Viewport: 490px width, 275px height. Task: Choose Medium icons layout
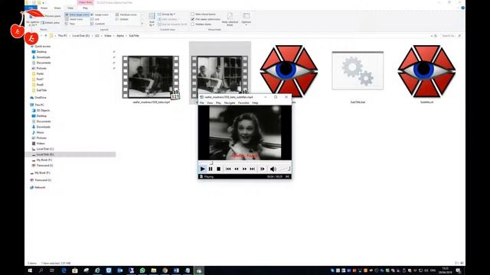tap(126, 15)
